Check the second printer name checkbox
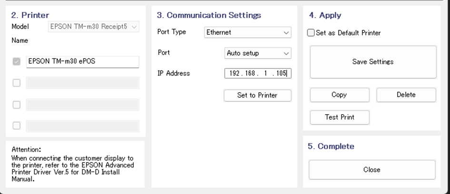The width and height of the screenshot is (450, 194). click(17, 83)
